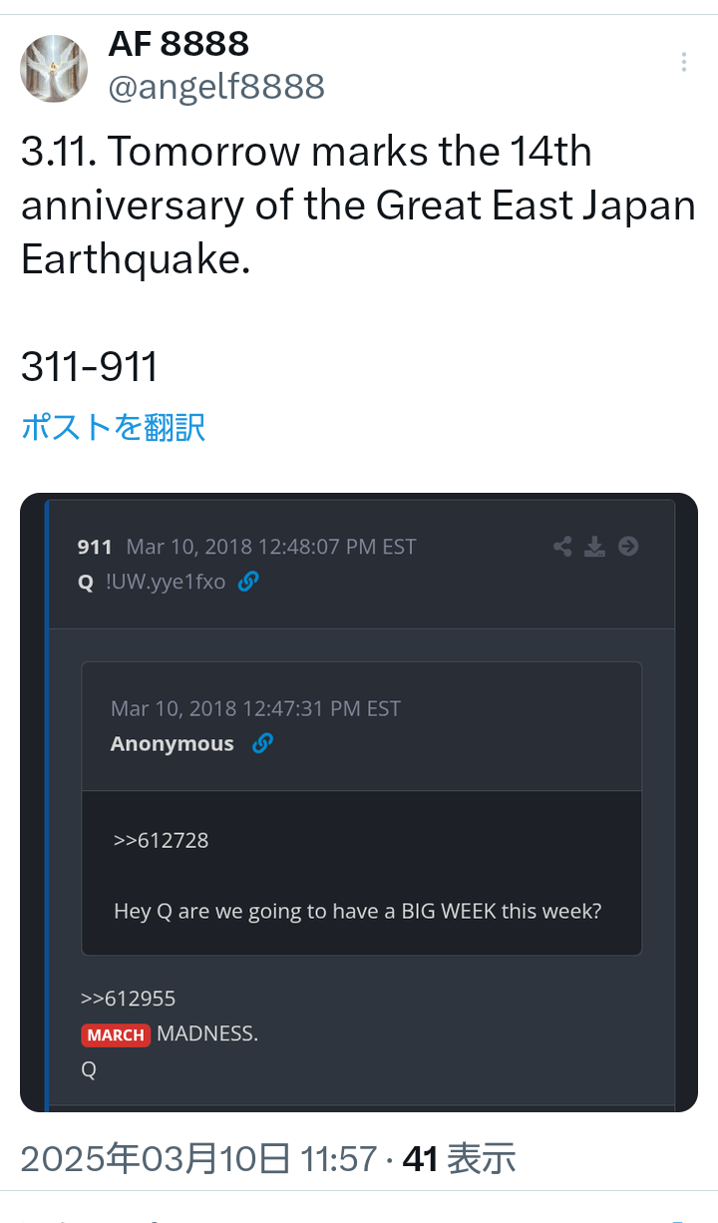Click the Mar 10, 2018 12:48:07 PM timestamp
The image size is (718, 1223).
271,547
